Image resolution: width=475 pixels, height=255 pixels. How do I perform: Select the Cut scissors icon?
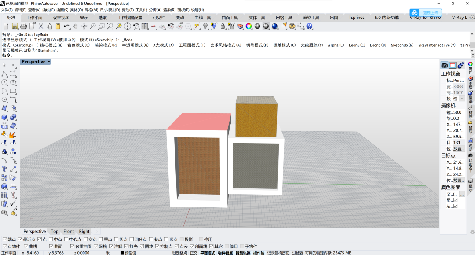tap(41, 26)
